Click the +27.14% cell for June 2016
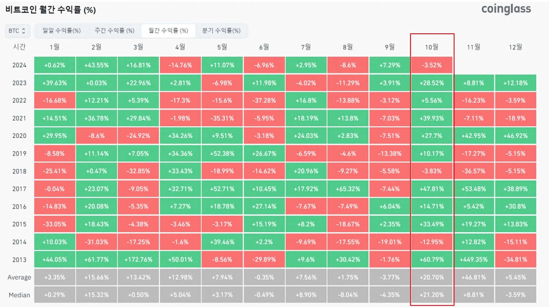The image size is (549, 307). click(x=264, y=206)
